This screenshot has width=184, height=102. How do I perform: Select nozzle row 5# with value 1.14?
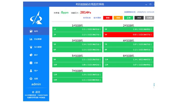[x=77, y=44]
